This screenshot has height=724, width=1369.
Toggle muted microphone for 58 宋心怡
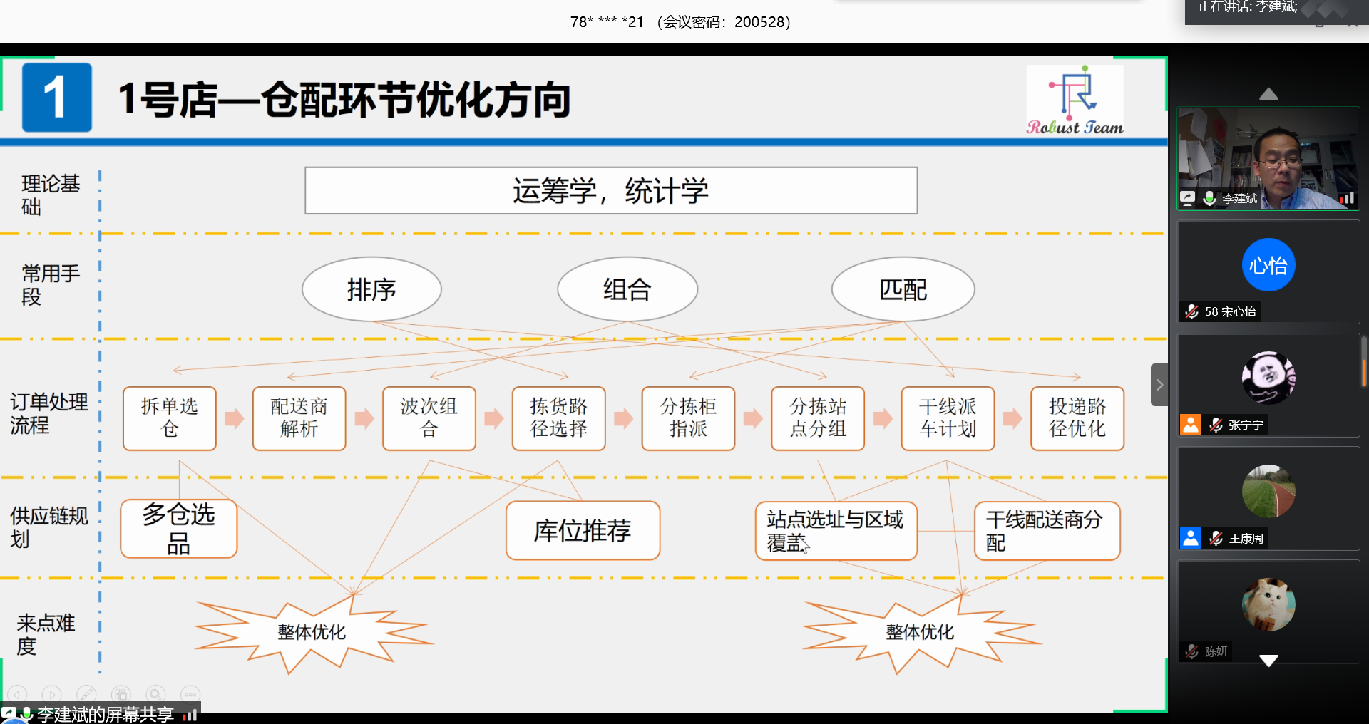click(1191, 311)
